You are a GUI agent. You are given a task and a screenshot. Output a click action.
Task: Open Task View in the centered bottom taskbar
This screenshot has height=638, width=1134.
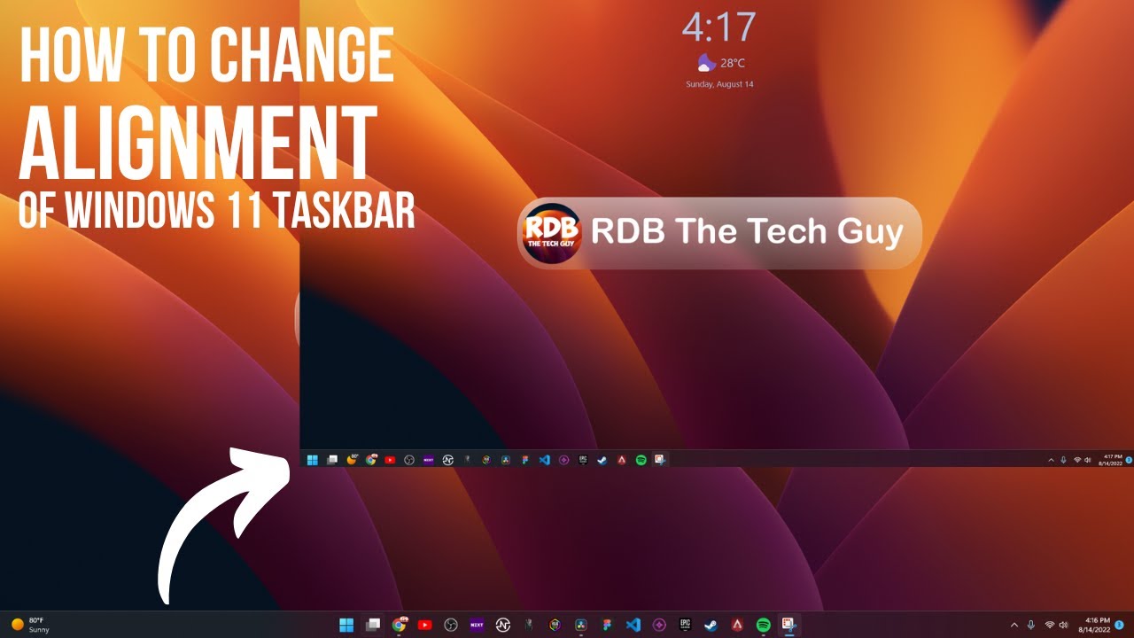point(373,625)
